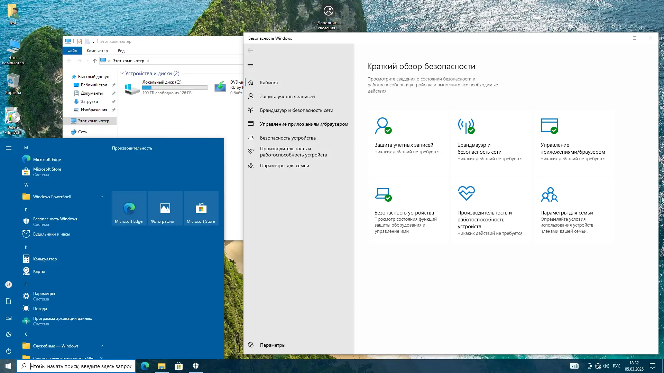Expand Служебные — Windows group

click(x=101, y=346)
